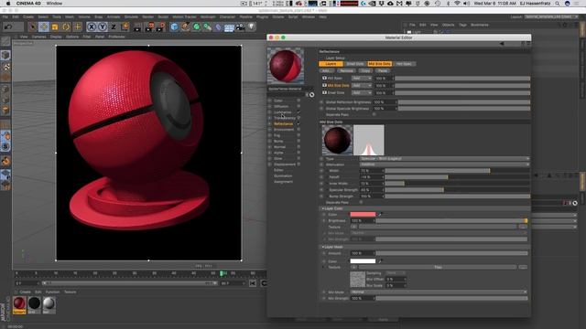Viewport: 586px width, 329px height.
Task: Switch to the Small Dots tab
Action: pyautogui.click(x=355, y=64)
